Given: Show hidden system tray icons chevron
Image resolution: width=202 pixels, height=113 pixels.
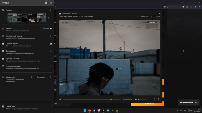Looking at the screenshot, I should tap(177, 110).
